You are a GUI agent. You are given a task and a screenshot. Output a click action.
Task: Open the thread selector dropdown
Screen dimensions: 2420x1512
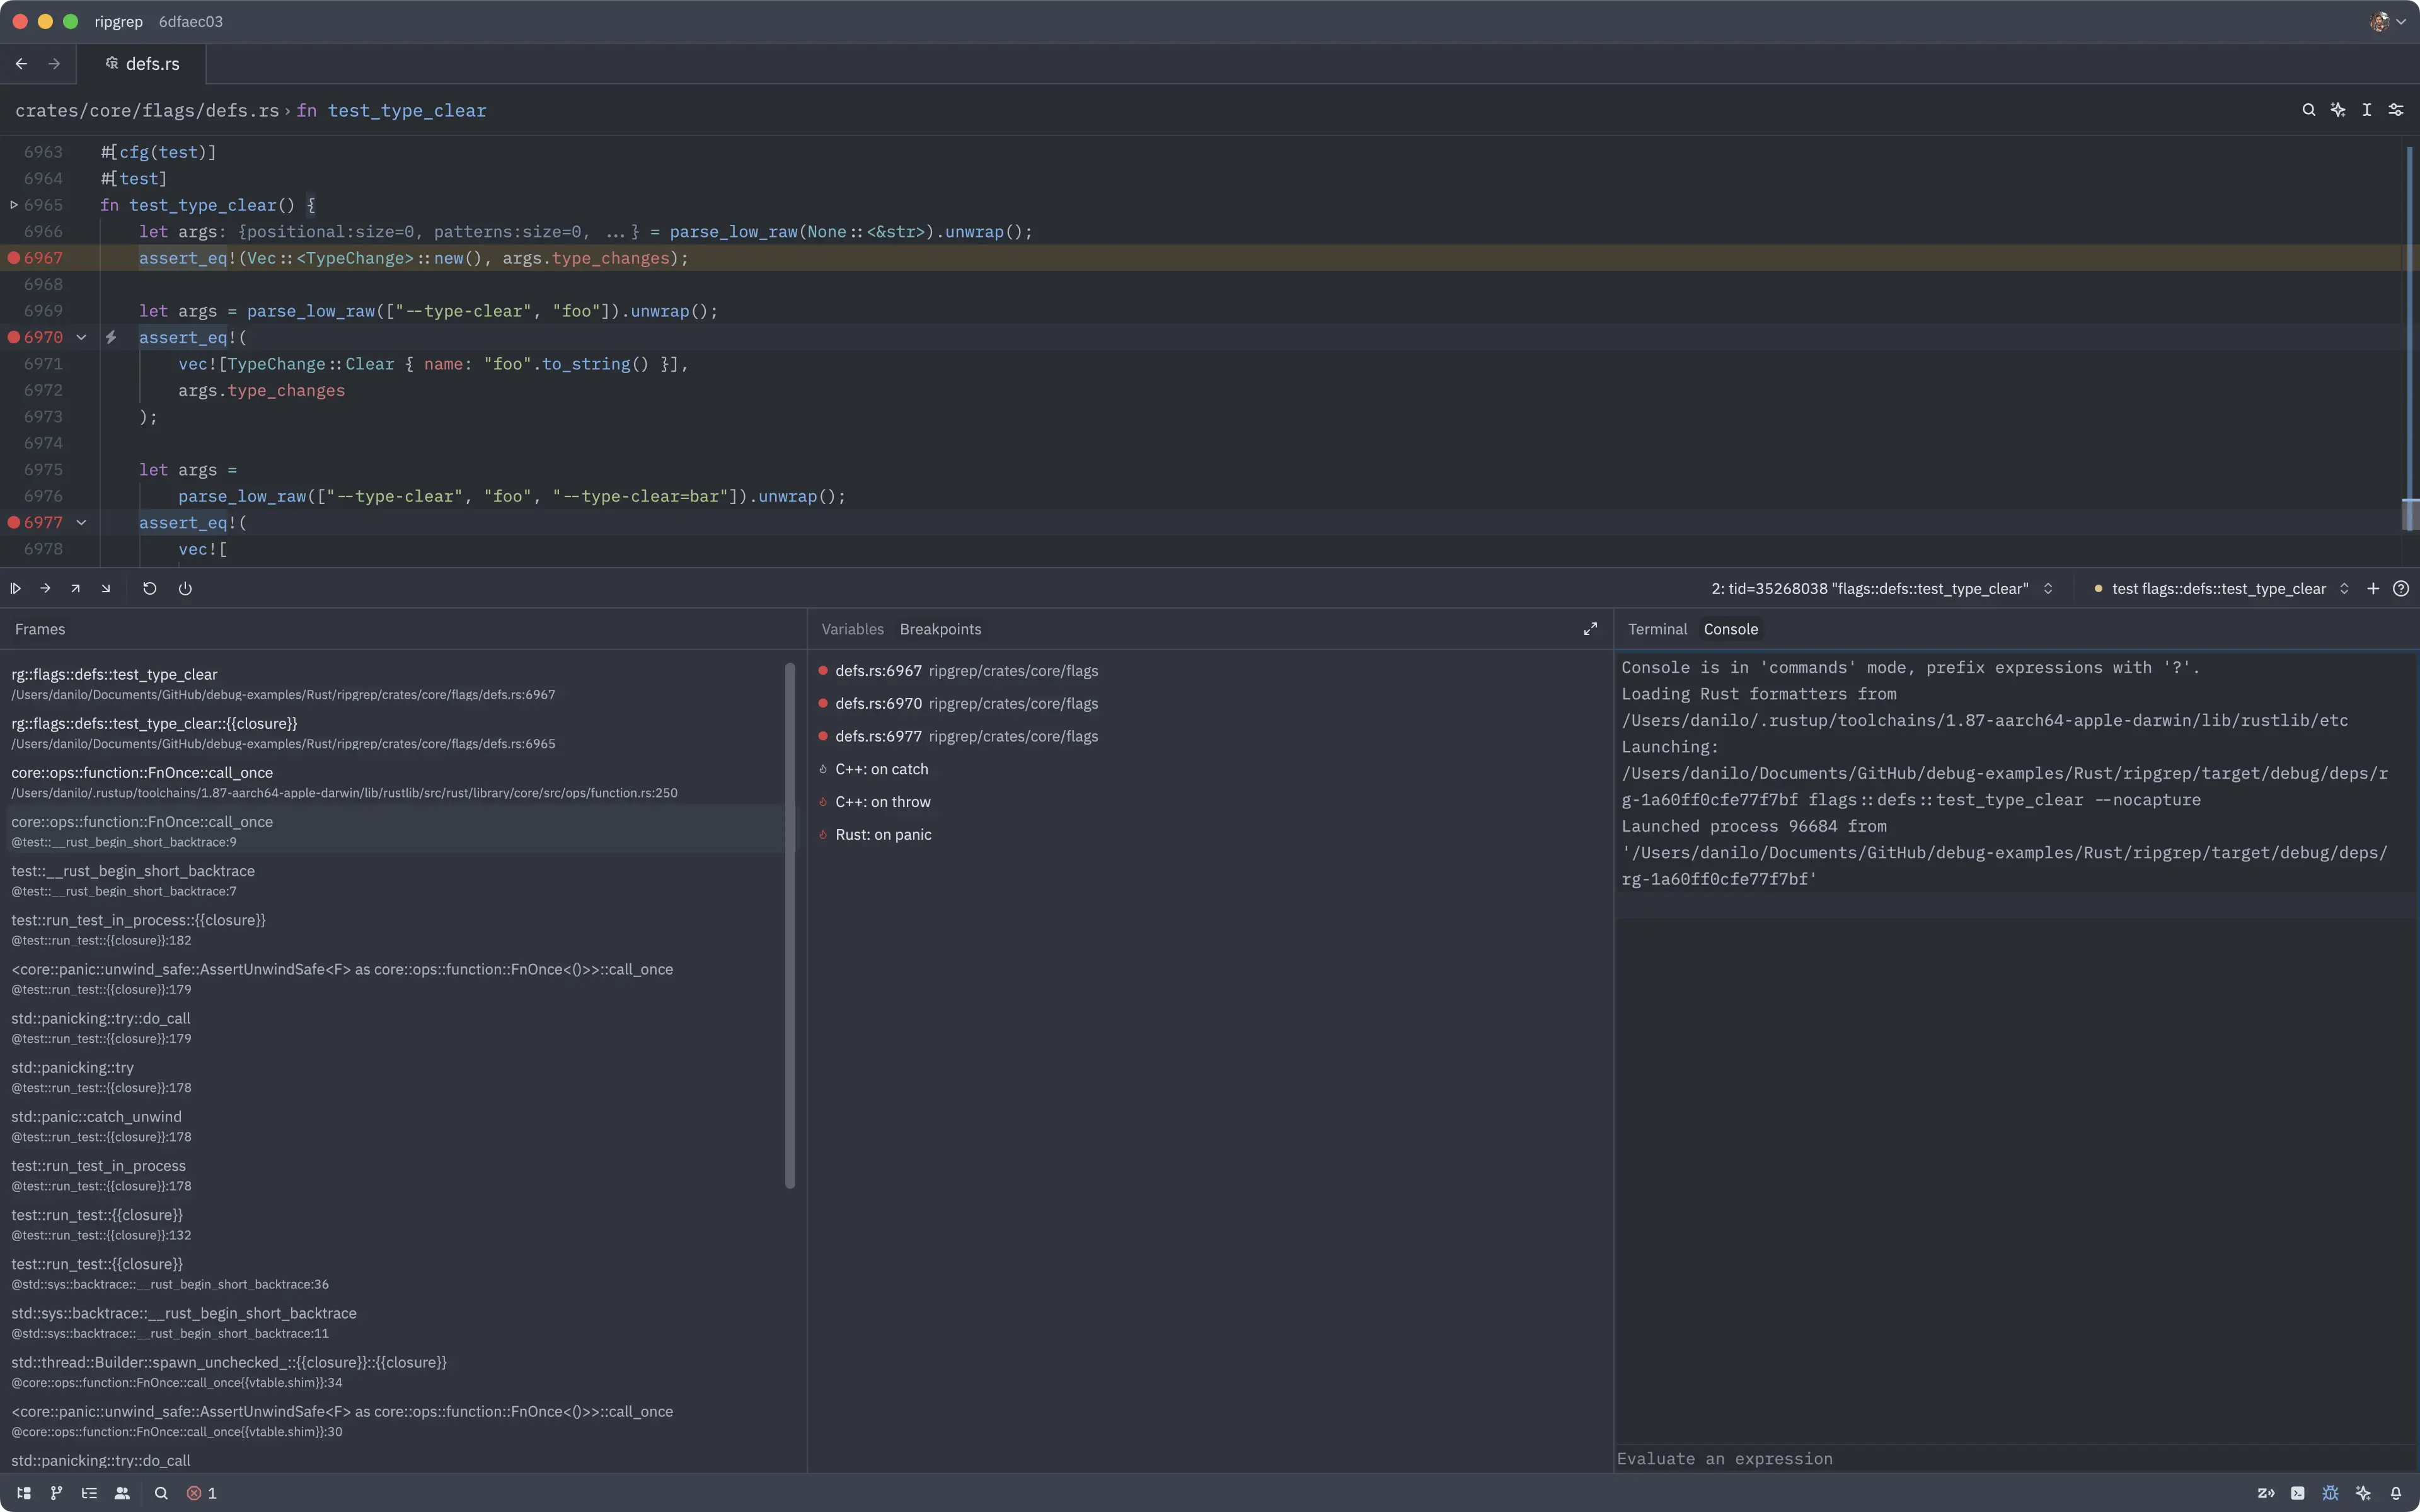(x=2048, y=588)
